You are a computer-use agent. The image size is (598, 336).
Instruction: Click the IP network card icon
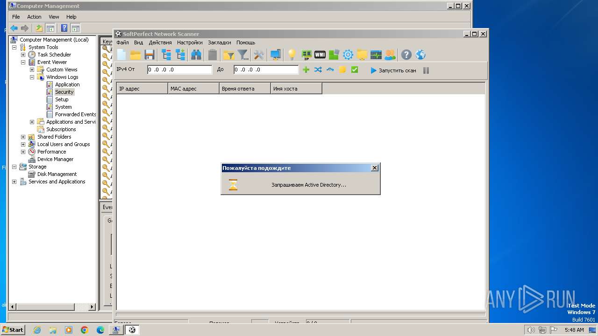(306, 55)
